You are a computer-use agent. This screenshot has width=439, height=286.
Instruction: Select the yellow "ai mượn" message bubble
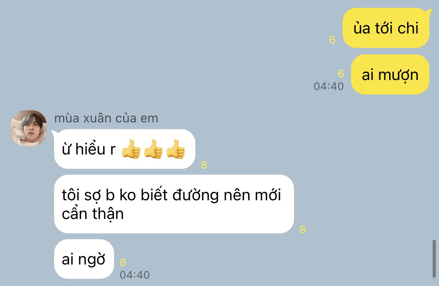point(390,74)
